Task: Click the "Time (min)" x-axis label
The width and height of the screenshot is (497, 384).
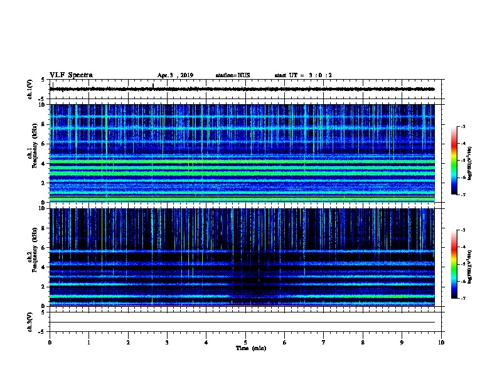Action: coord(251,348)
